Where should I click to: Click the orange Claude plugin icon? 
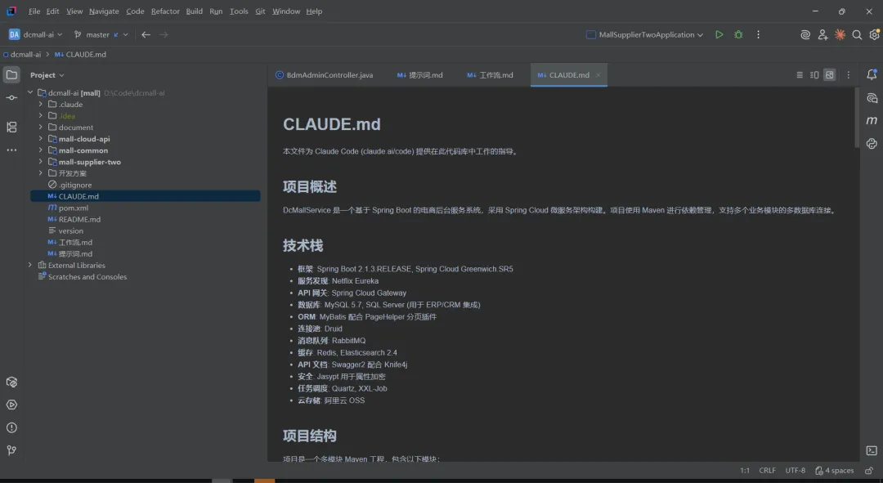pos(840,35)
